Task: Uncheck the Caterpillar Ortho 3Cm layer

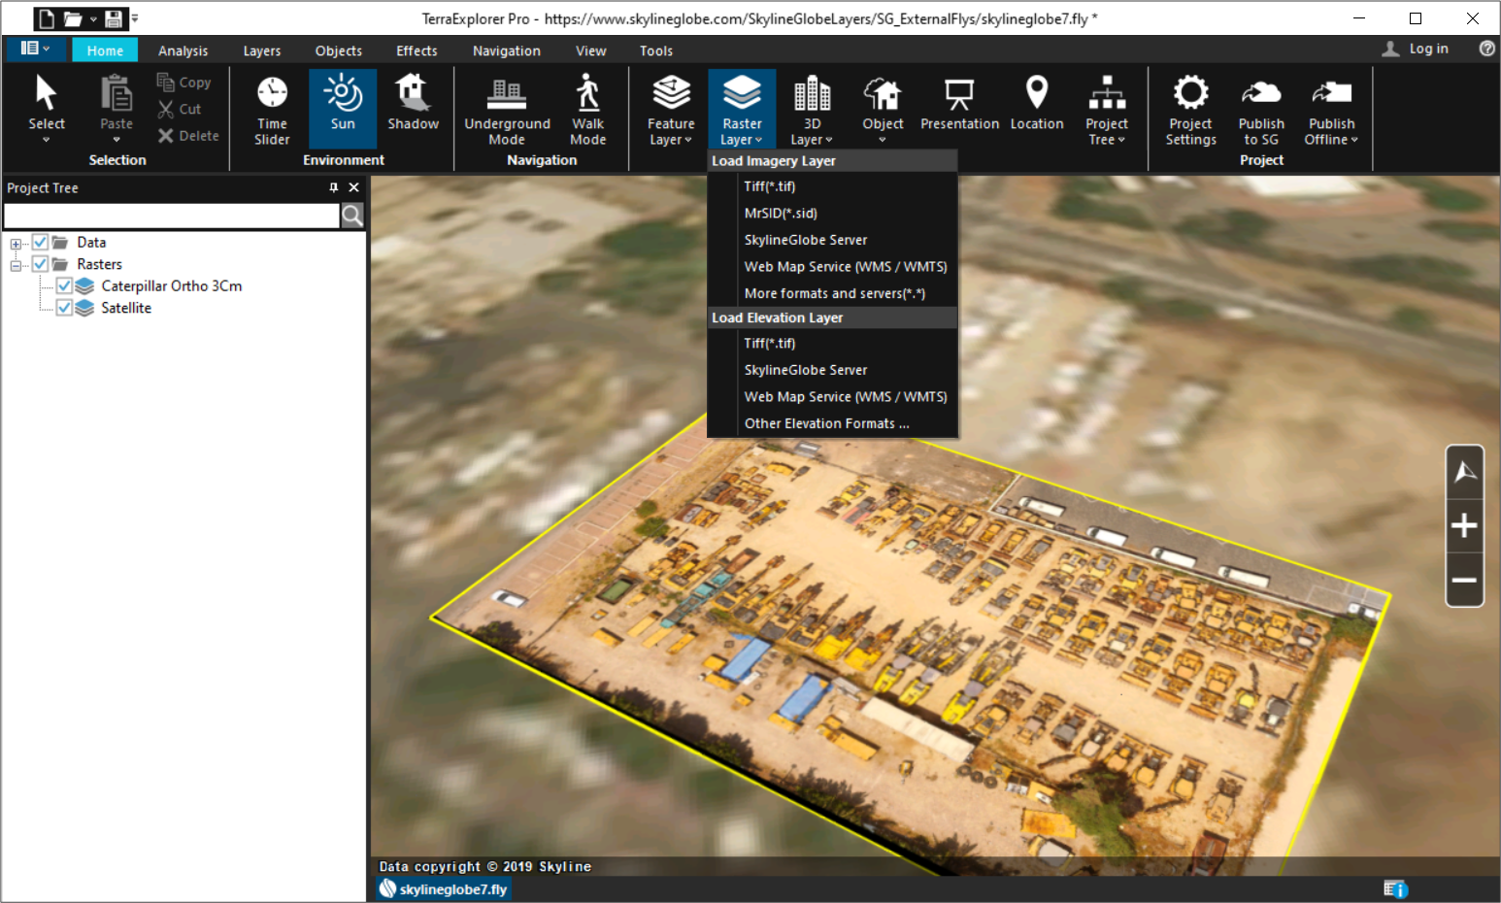Action: click(64, 285)
